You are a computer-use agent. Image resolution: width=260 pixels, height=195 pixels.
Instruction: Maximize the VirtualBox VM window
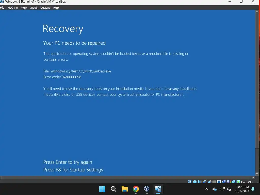[241, 2]
